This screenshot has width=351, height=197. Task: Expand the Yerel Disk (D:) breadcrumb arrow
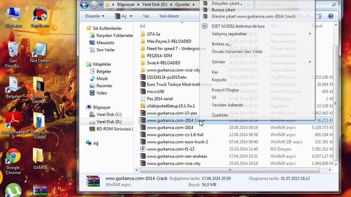(171, 4)
